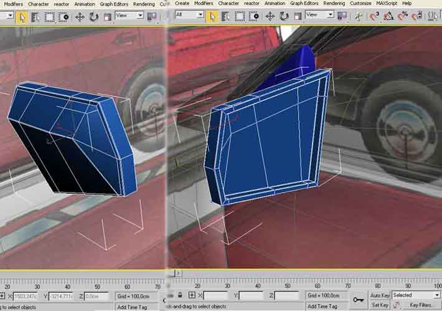
Task: Enable the 3D Snaps toggle
Action: [375, 15]
